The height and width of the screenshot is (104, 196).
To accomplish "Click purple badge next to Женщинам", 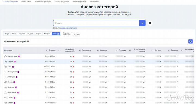I will 19,72.
